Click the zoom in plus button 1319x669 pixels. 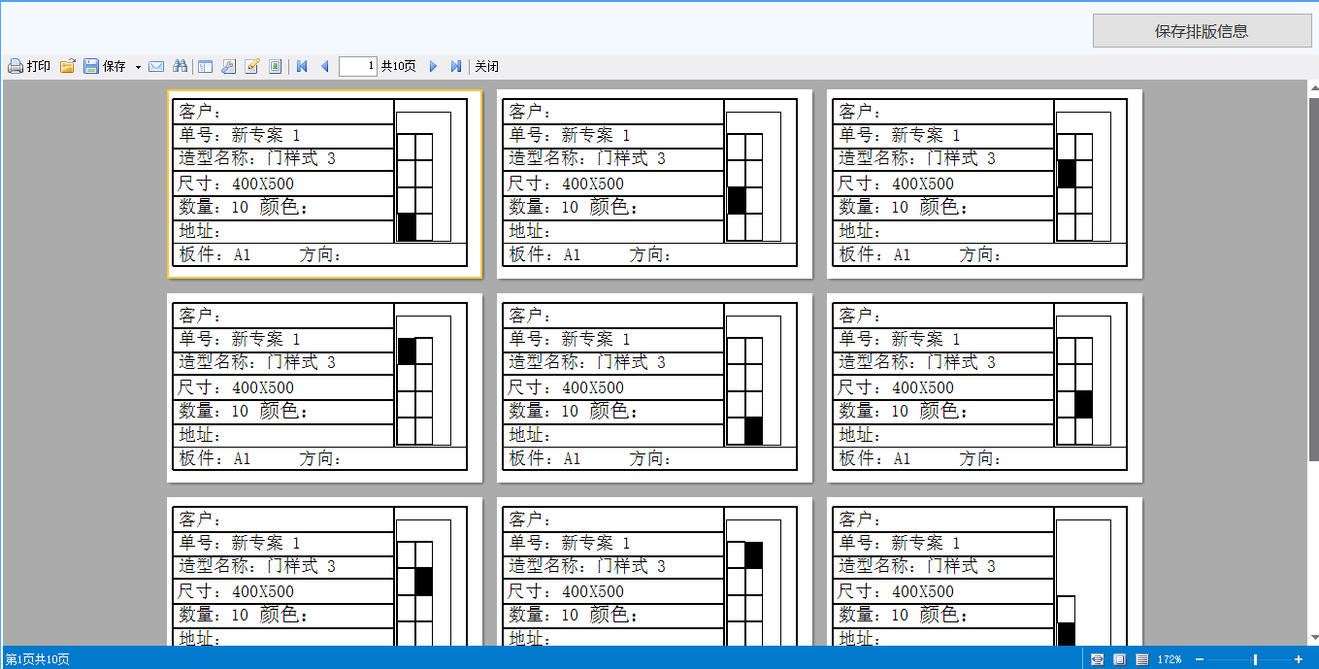(1299, 659)
